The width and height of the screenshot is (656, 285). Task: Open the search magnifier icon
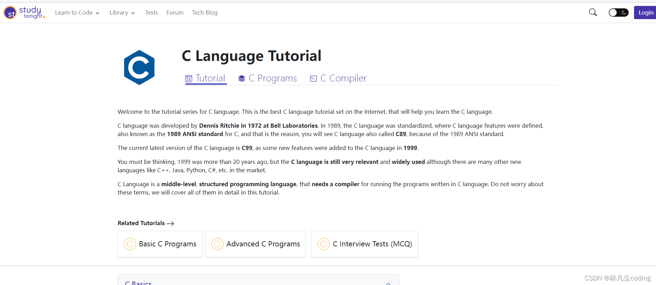coord(593,13)
